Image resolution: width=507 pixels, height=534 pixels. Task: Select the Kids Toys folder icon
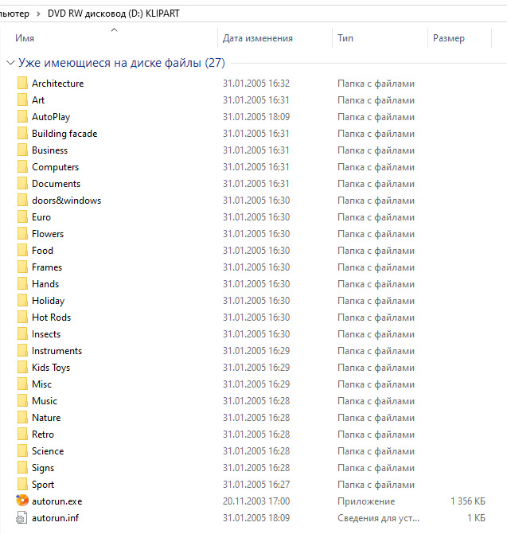tap(22, 367)
